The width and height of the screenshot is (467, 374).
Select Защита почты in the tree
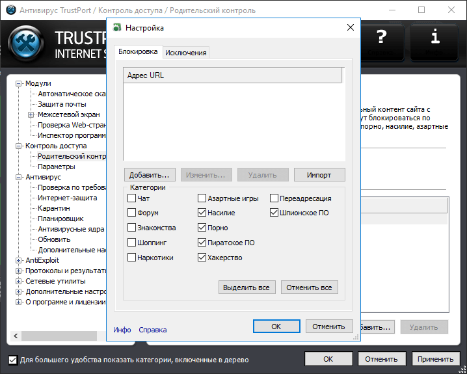62,104
